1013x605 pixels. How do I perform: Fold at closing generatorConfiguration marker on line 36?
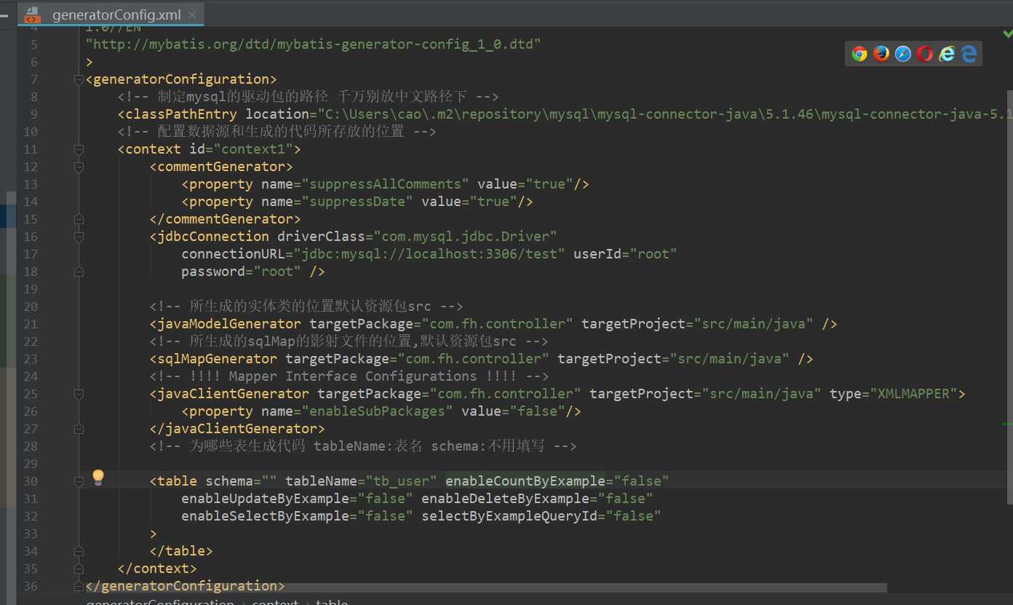[x=79, y=586]
